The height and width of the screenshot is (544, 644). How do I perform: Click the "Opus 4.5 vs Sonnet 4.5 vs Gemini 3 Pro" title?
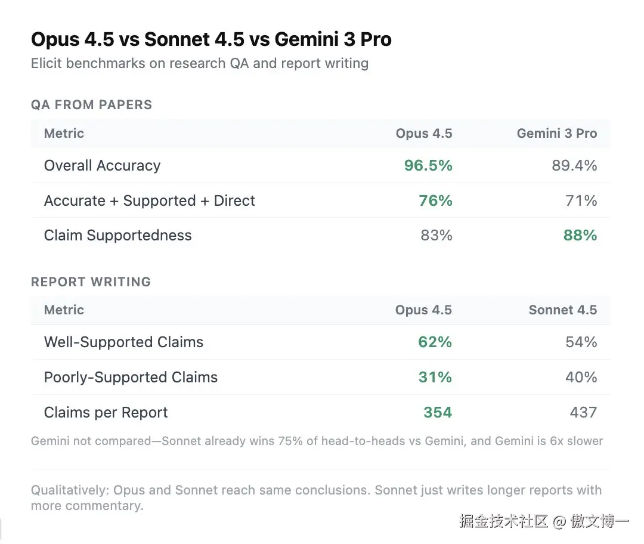pos(211,39)
